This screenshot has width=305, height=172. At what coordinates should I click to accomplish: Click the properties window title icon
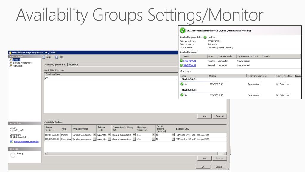(x=10, y=53)
